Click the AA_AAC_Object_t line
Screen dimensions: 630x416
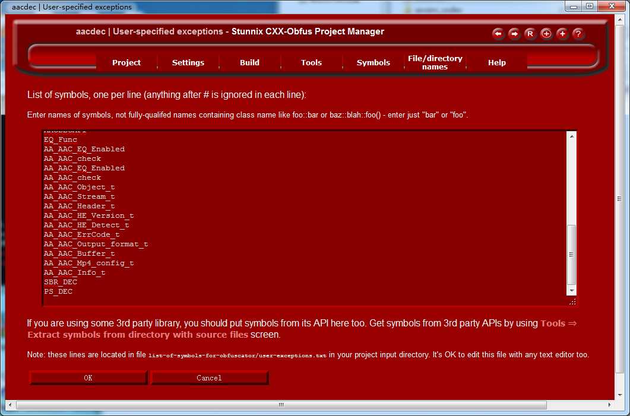coord(79,187)
